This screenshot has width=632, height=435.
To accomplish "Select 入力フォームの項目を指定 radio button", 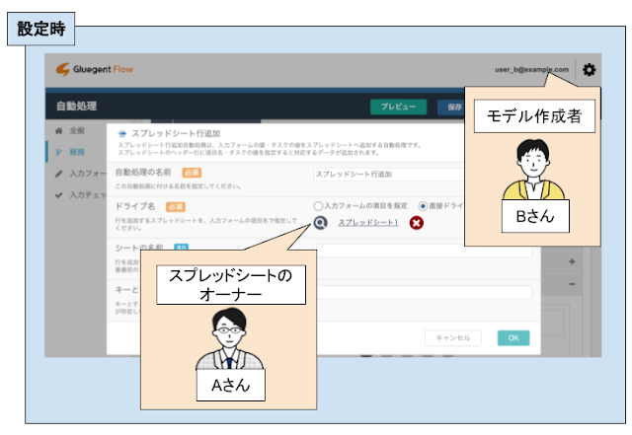I will (x=318, y=206).
